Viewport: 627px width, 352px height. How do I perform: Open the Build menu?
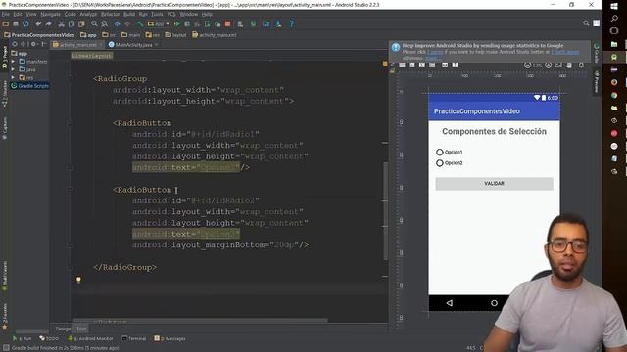(x=128, y=14)
